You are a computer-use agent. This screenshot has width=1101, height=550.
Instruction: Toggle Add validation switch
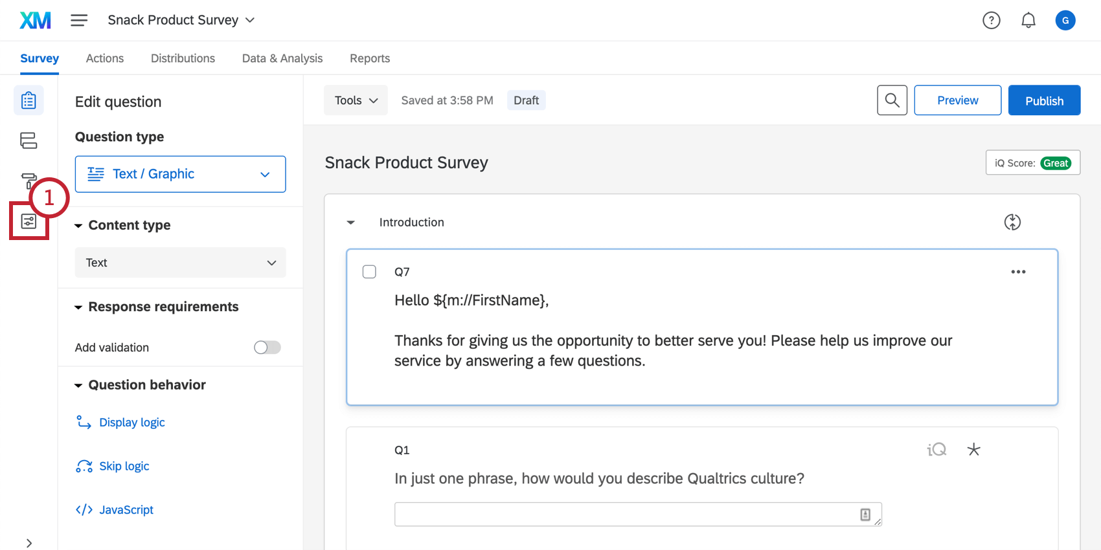(x=267, y=347)
